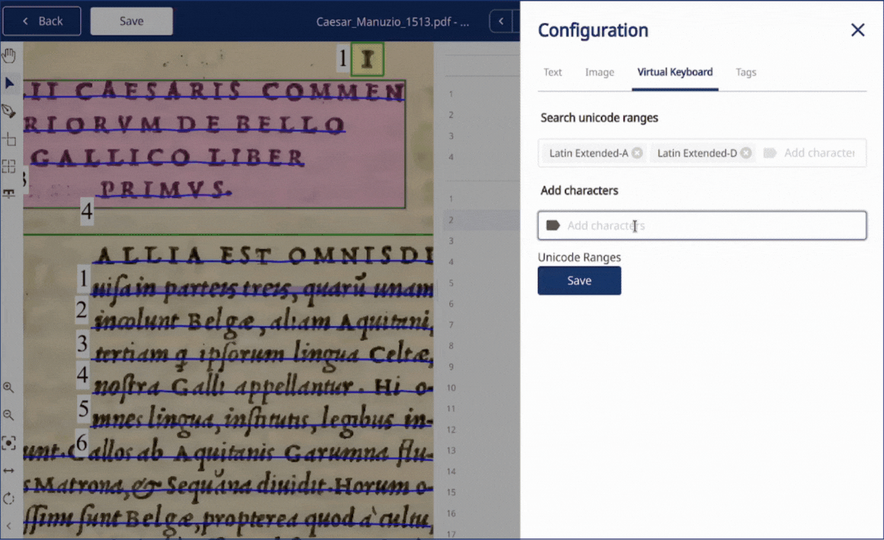Click the fit-to-screen focus icon
The height and width of the screenshot is (540, 884).
point(9,442)
